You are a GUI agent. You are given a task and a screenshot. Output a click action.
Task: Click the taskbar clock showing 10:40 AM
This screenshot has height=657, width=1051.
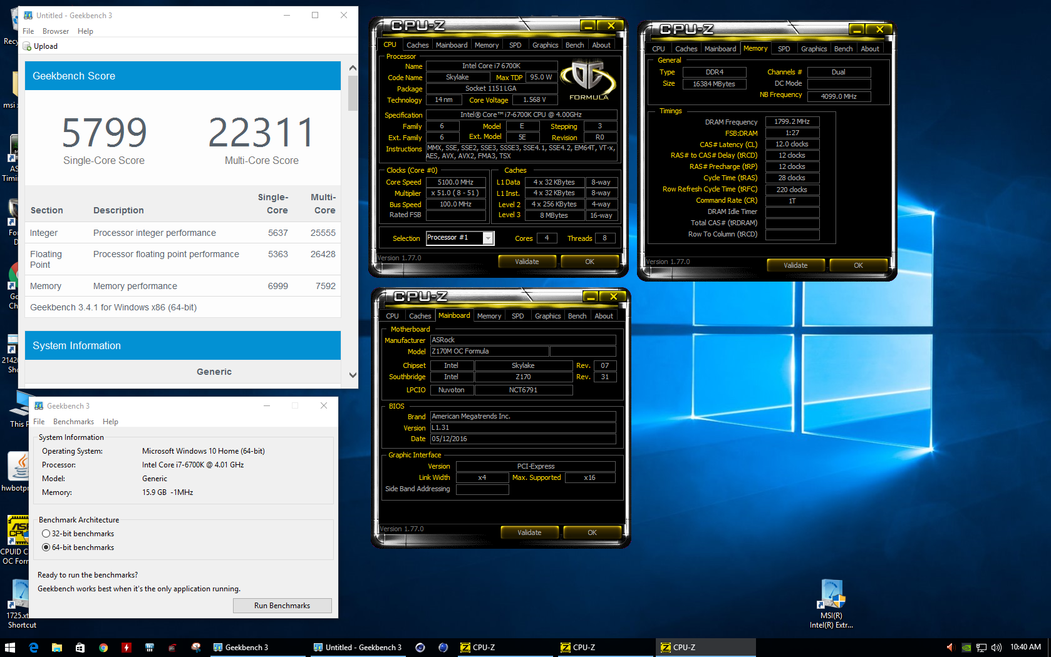click(1025, 648)
